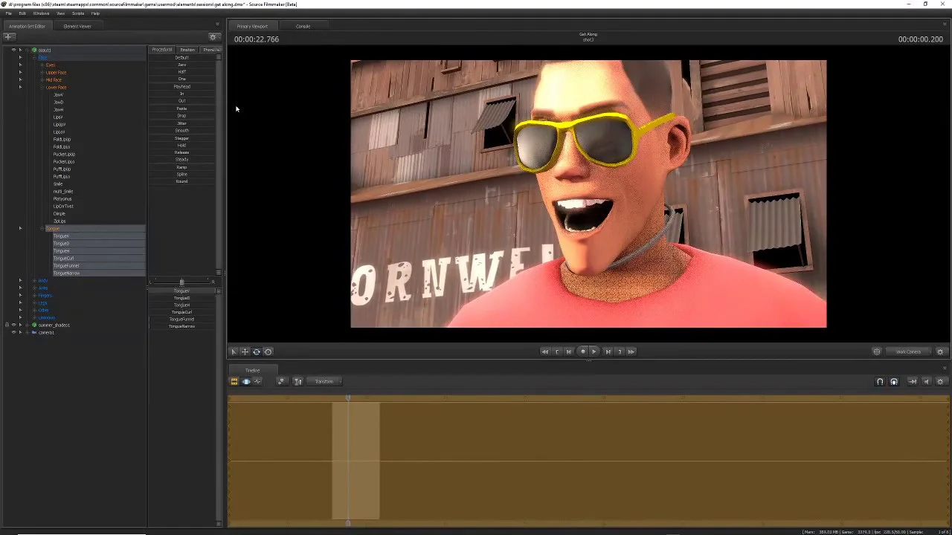Switch to the graph editor mode icon
Viewport: 952px width, 535px height.
click(x=257, y=381)
